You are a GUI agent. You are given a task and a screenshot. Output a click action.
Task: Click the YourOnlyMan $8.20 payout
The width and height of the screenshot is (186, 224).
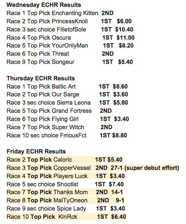pos(126,46)
